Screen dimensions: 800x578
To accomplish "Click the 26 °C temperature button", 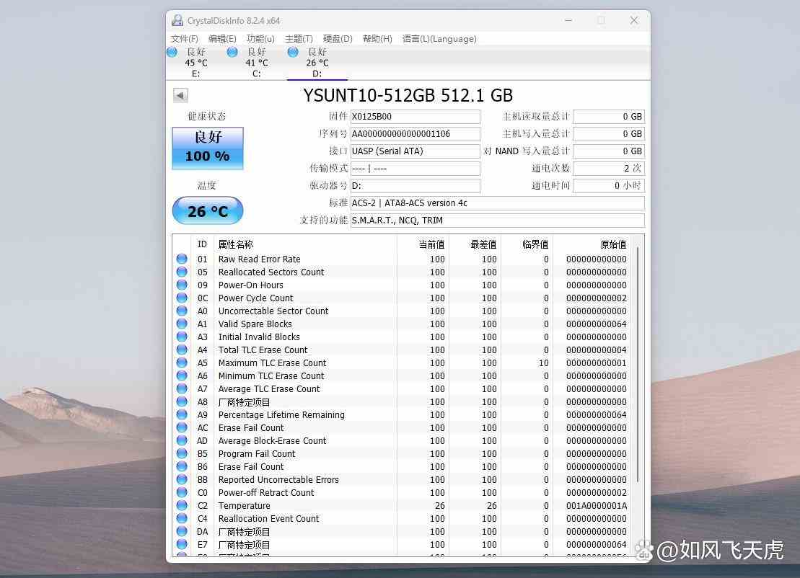I will tap(208, 211).
